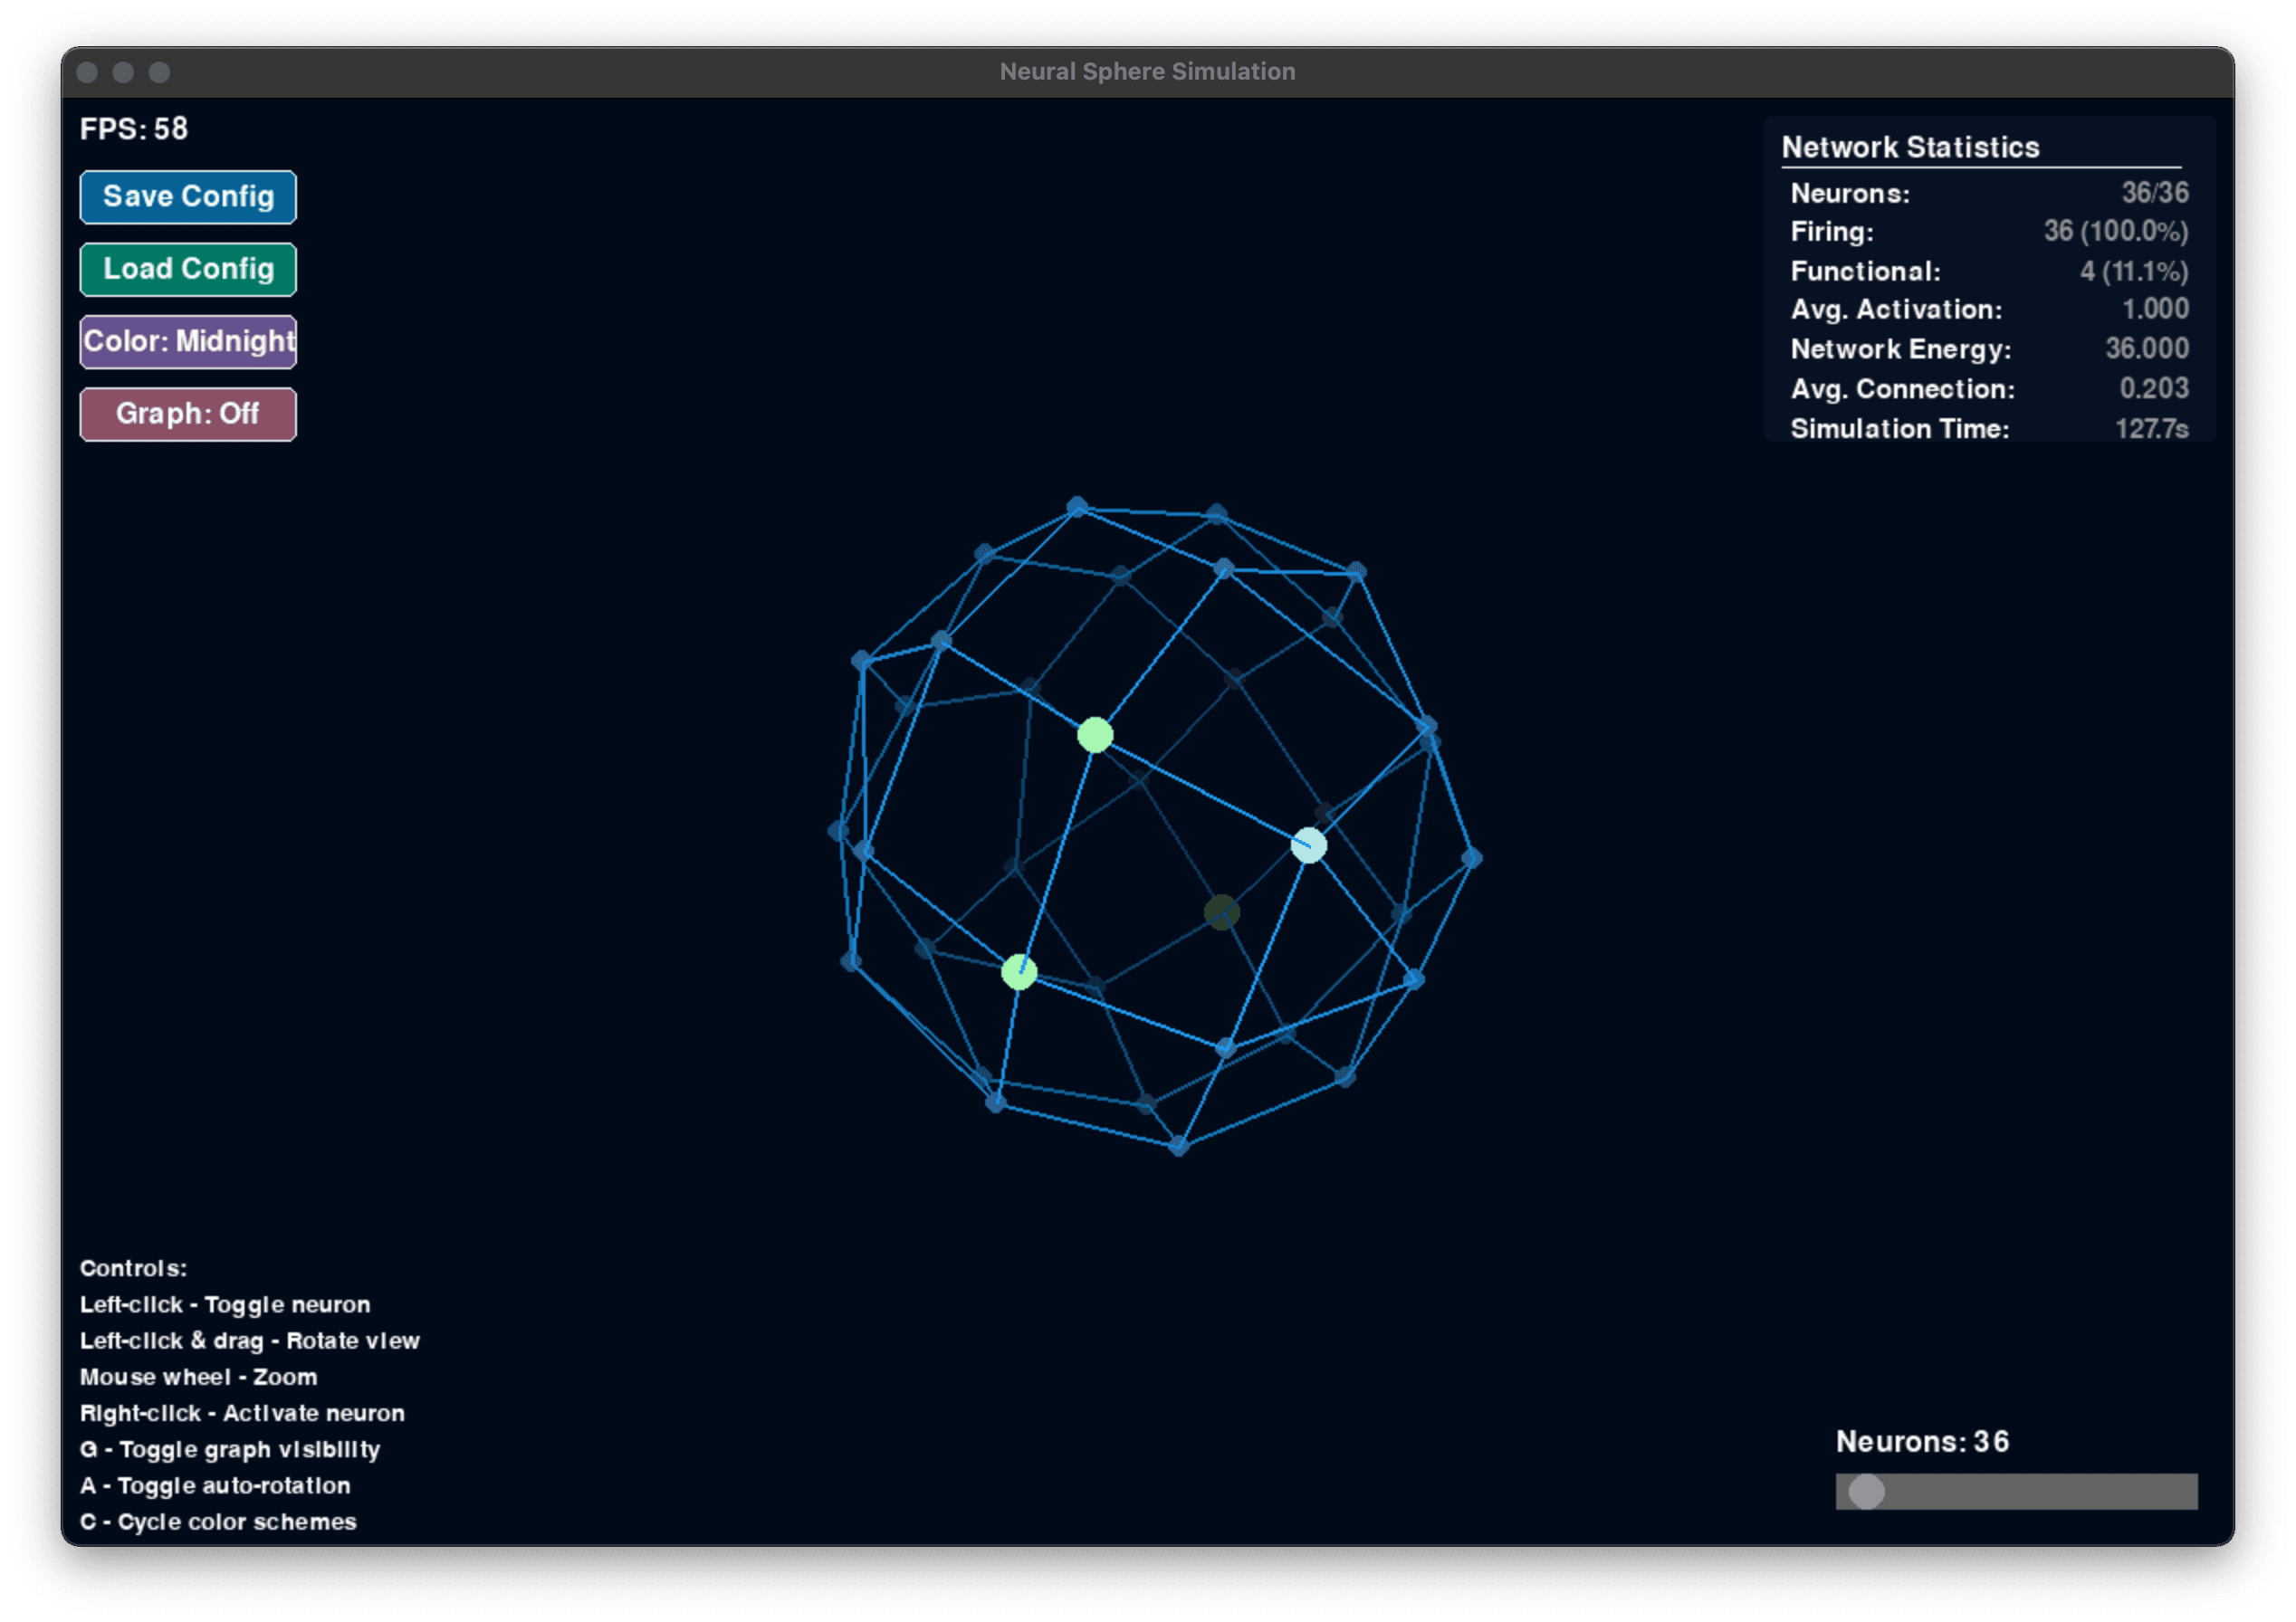Open the Load Config button

pyautogui.click(x=188, y=269)
